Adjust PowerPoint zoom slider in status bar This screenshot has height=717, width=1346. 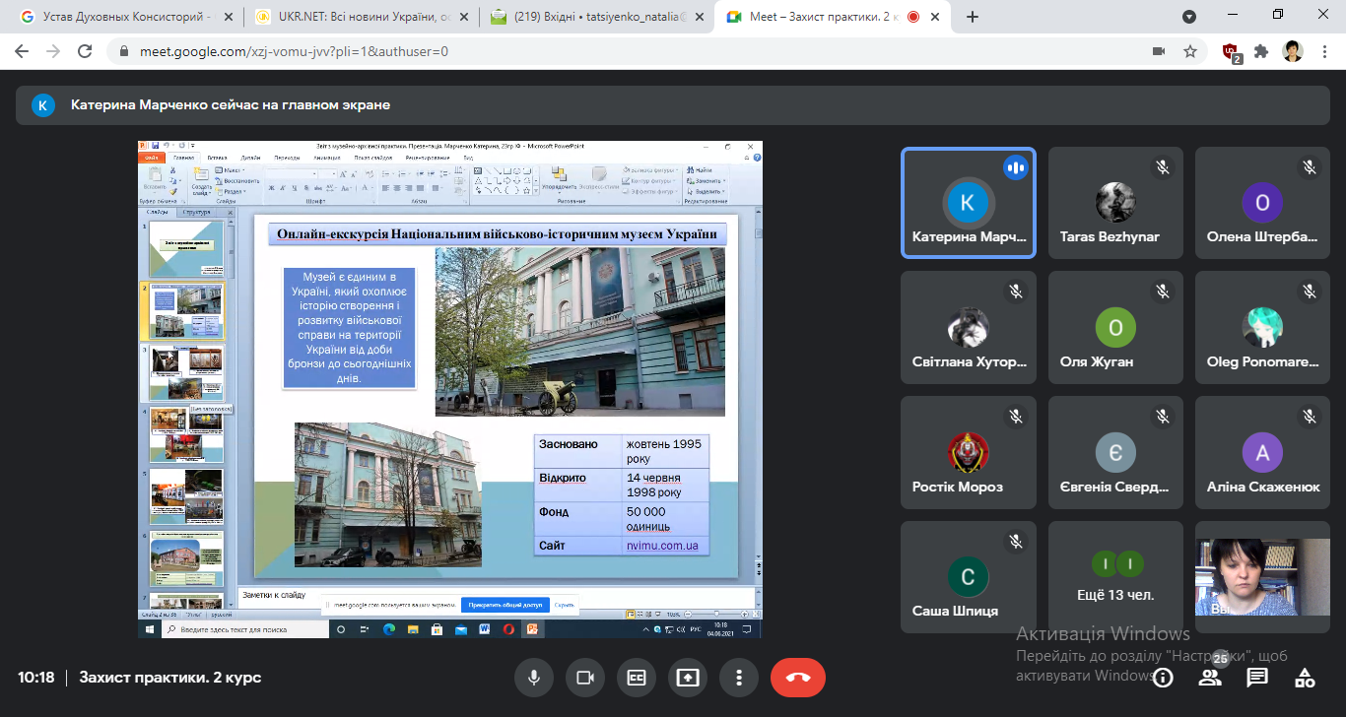[x=715, y=613]
